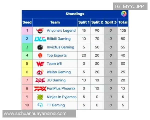
Task: Click the Ninjas in Pyjamas logo
Action: pos(40,97)
